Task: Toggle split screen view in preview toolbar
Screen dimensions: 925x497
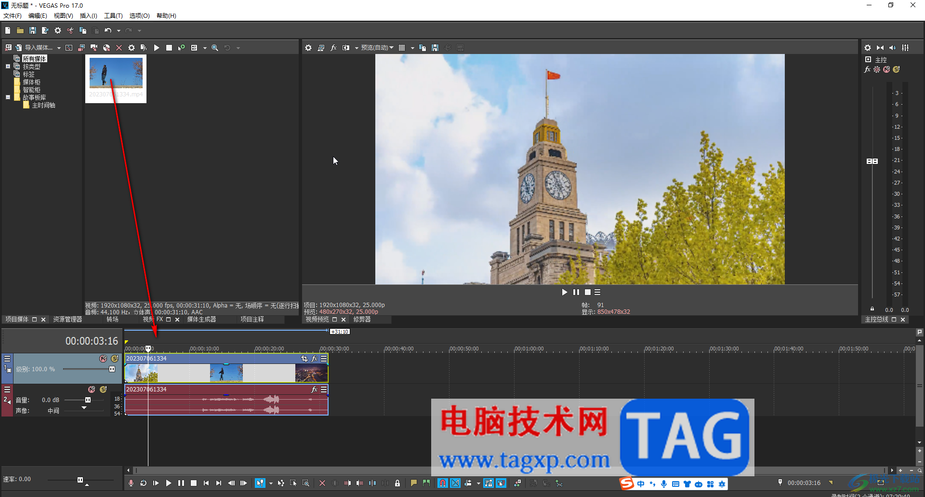Action: pos(346,48)
